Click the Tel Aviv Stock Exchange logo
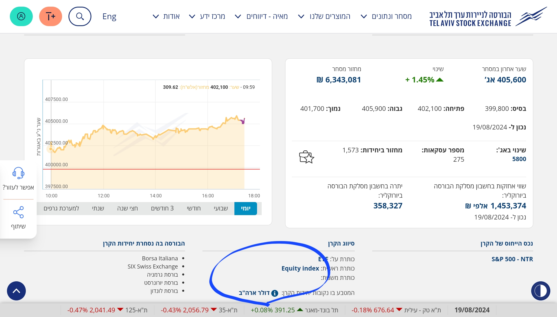Screen dimensions: 557x317 tap(487, 17)
